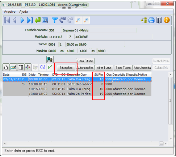Click the four-colored arrows icon
This screenshot has width=176, height=157.
(x=28, y=67)
